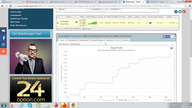The width and height of the screenshot is (192, 108).
Task: Click the Profit Excluding Rake legend item
Action: click(105, 100)
